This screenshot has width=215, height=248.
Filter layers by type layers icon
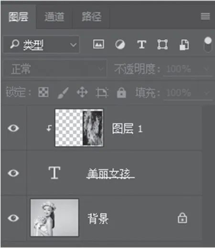point(141,44)
